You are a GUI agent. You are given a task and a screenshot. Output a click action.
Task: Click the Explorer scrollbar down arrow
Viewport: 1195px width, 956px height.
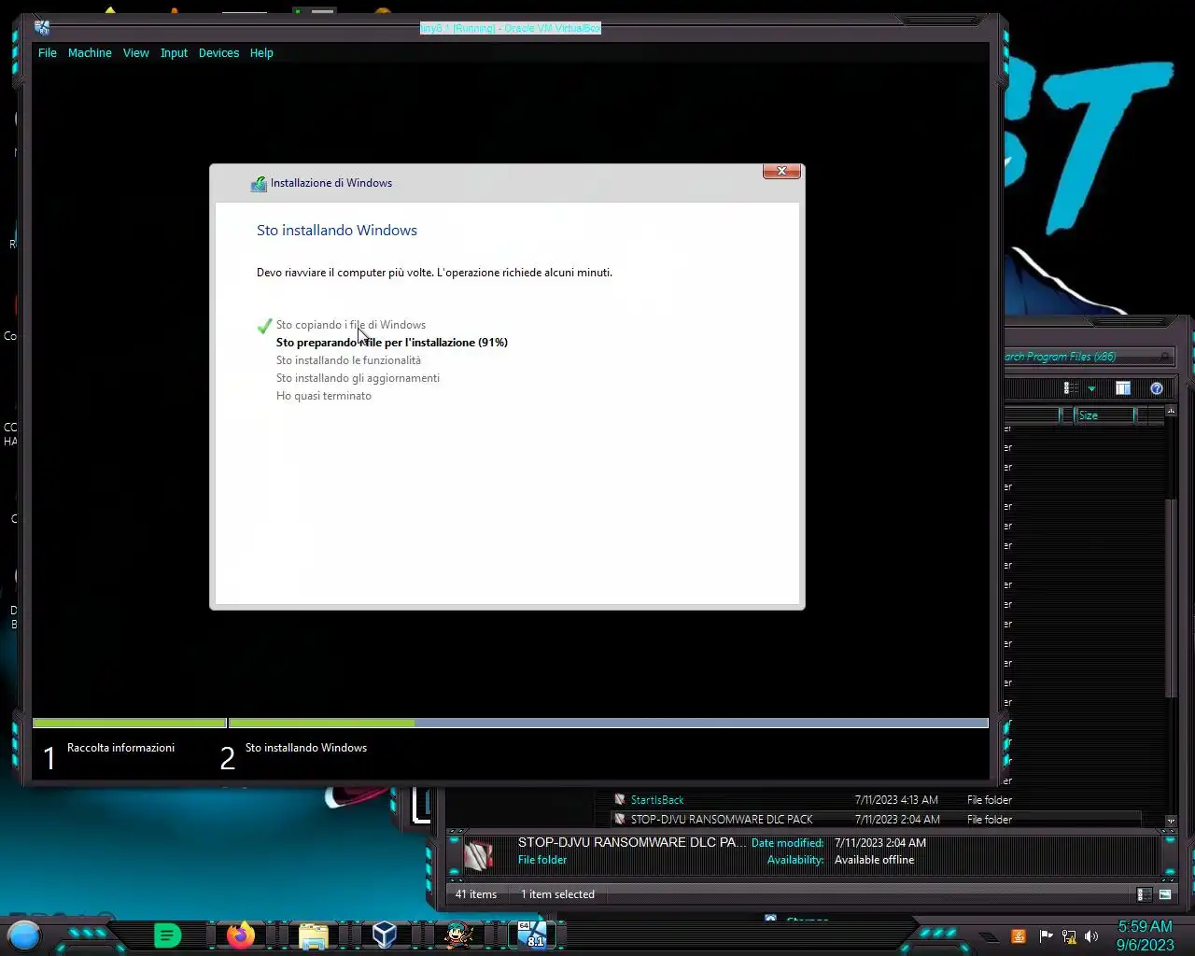coord(1171,821)
